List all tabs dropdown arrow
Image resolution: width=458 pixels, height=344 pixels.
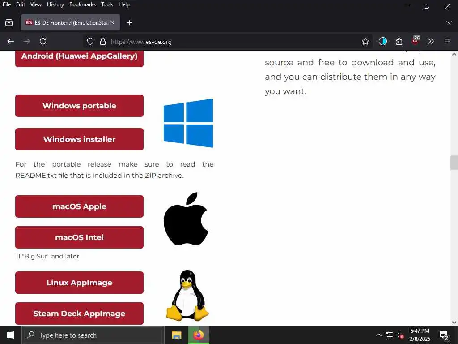point(449,22)
